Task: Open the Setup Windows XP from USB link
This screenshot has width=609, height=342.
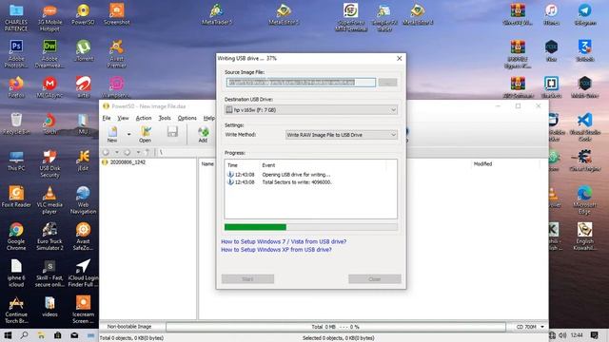Action: pos(276,249)
